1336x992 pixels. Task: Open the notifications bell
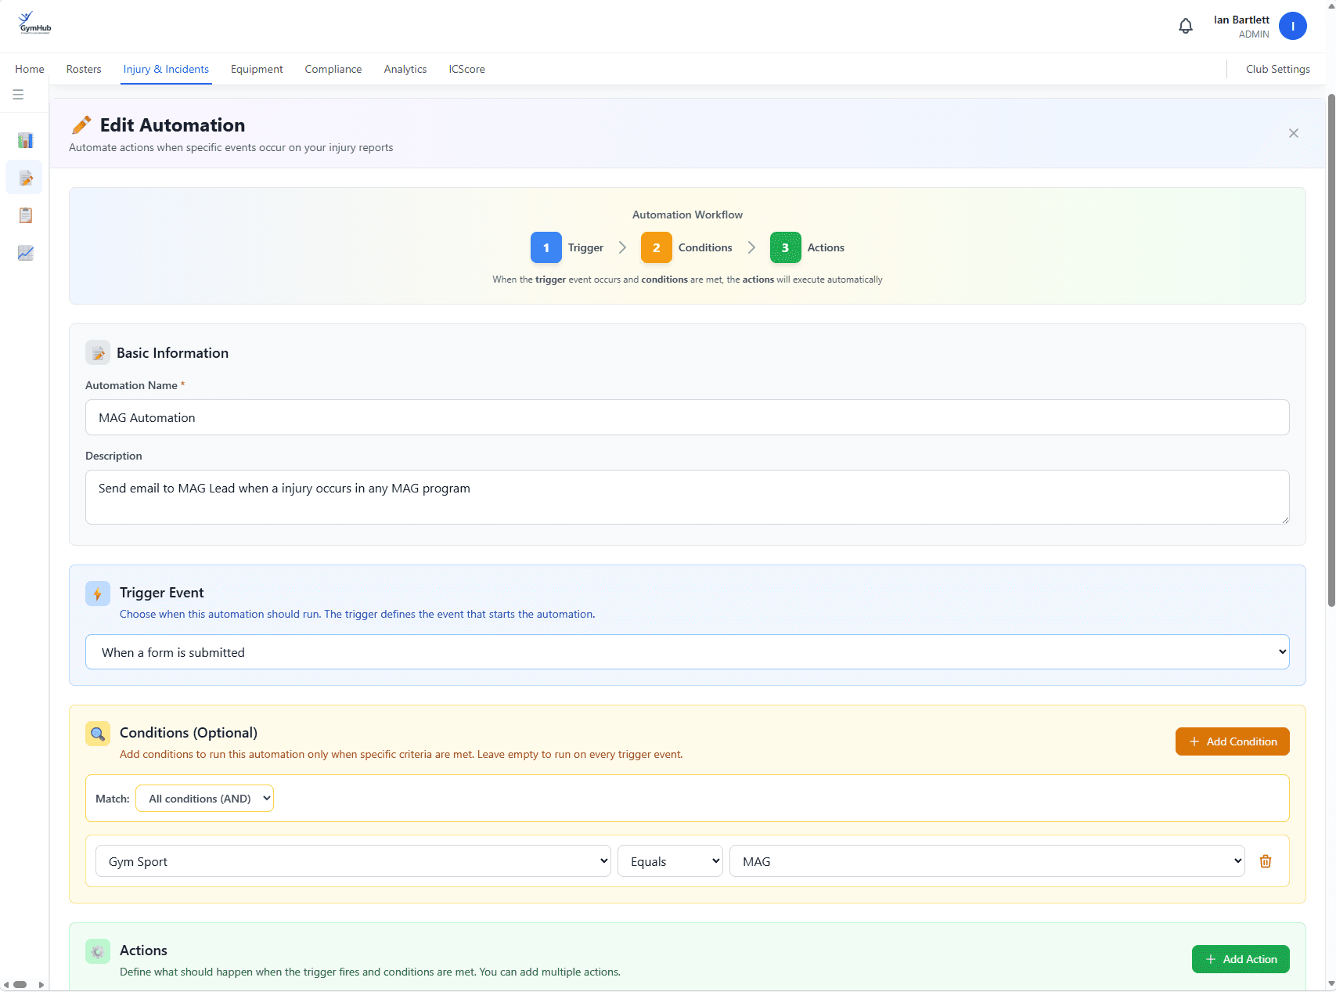click(1186, 26)
